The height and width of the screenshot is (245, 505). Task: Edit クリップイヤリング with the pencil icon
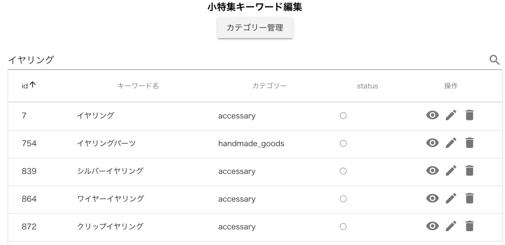[x=451, y=227]
